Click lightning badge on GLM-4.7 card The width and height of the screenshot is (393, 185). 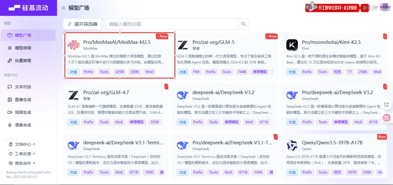click(166, 86)
